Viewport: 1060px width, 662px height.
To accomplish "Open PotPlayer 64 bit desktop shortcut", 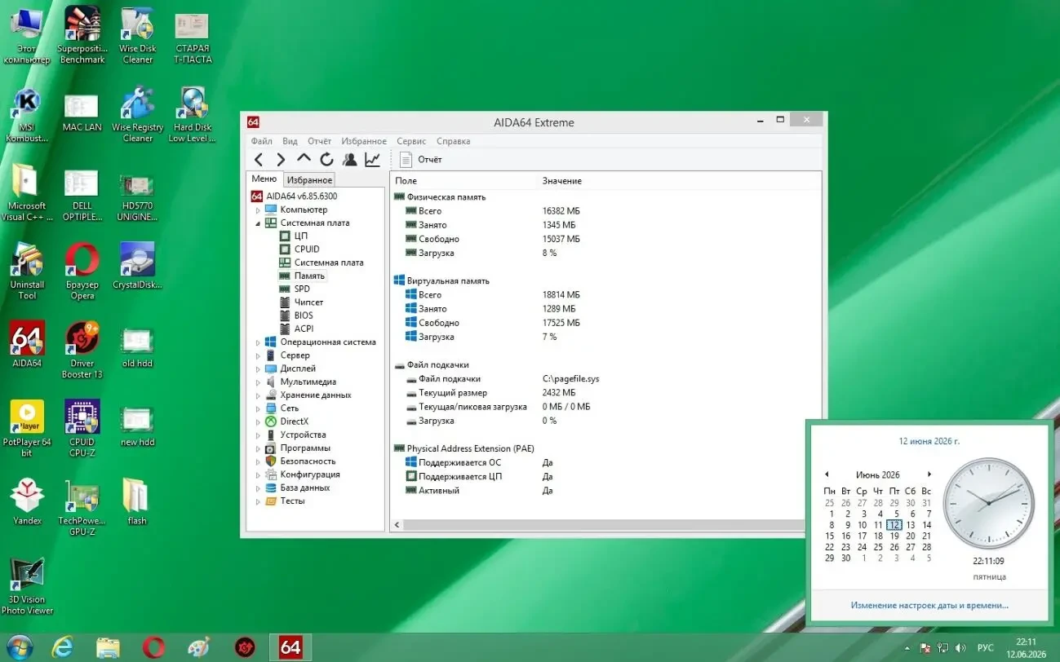I will (x=27, y=430).
